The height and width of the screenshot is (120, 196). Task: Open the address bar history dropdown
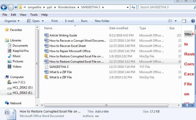[128, 7]
